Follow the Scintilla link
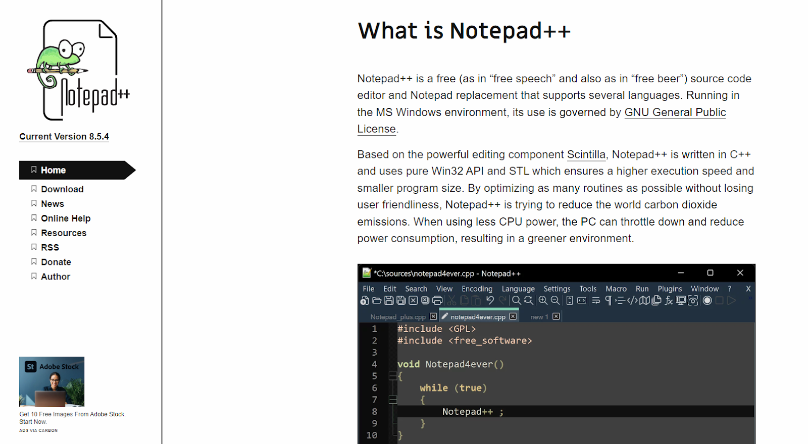 [586, 154]
